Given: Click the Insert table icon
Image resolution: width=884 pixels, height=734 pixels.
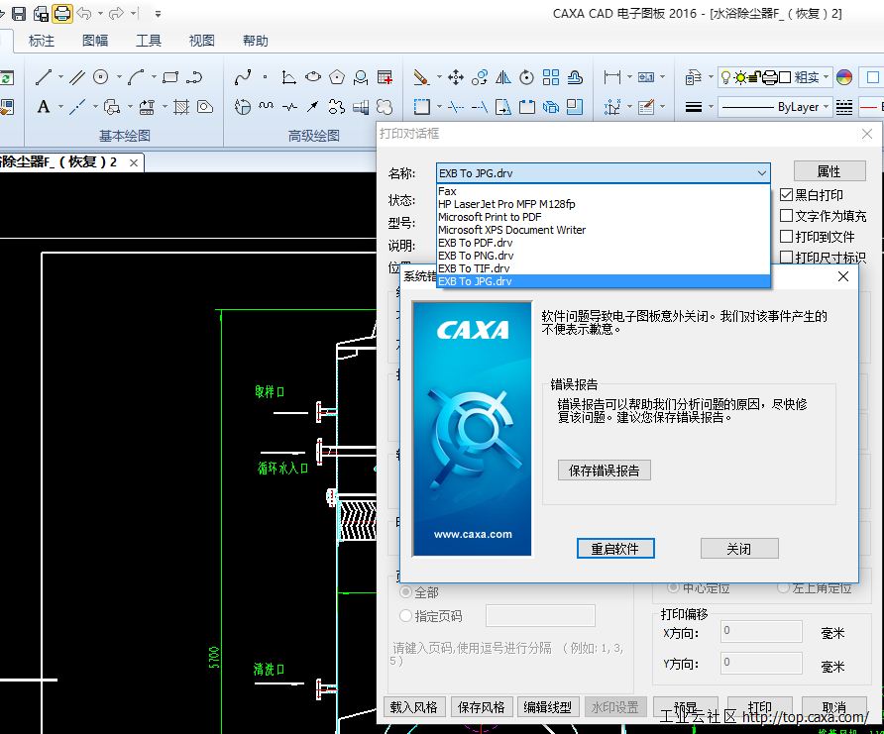Looking at the screenshot, I should click(x=386, y=77).
